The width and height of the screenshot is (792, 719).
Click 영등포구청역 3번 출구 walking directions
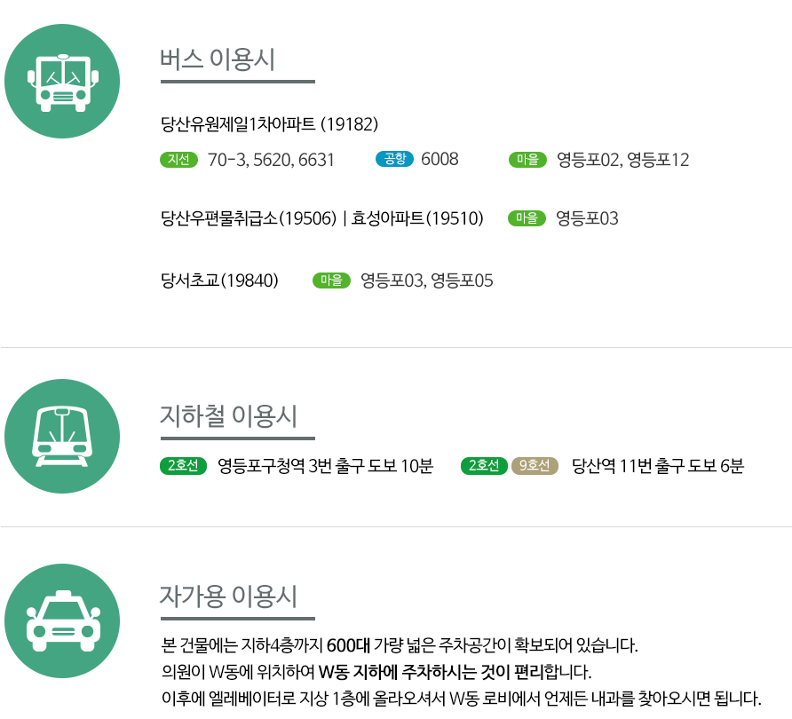325,466
